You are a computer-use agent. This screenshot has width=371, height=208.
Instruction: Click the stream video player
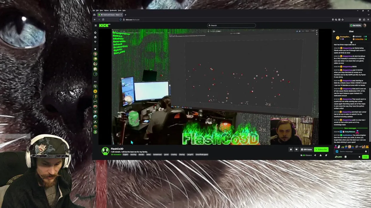[x=215, y=87]
